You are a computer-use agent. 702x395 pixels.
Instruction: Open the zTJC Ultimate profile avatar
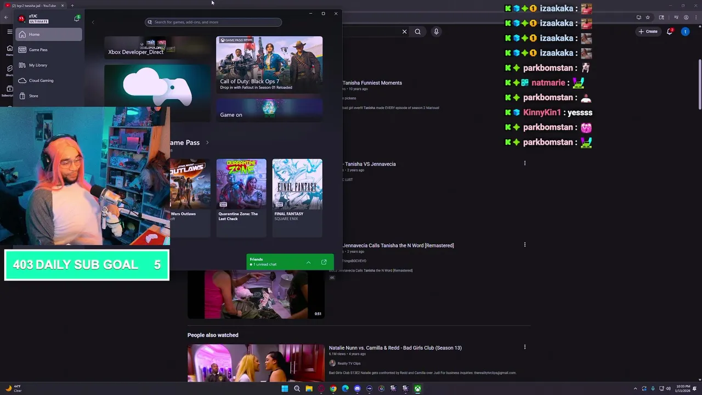[21, 19]
